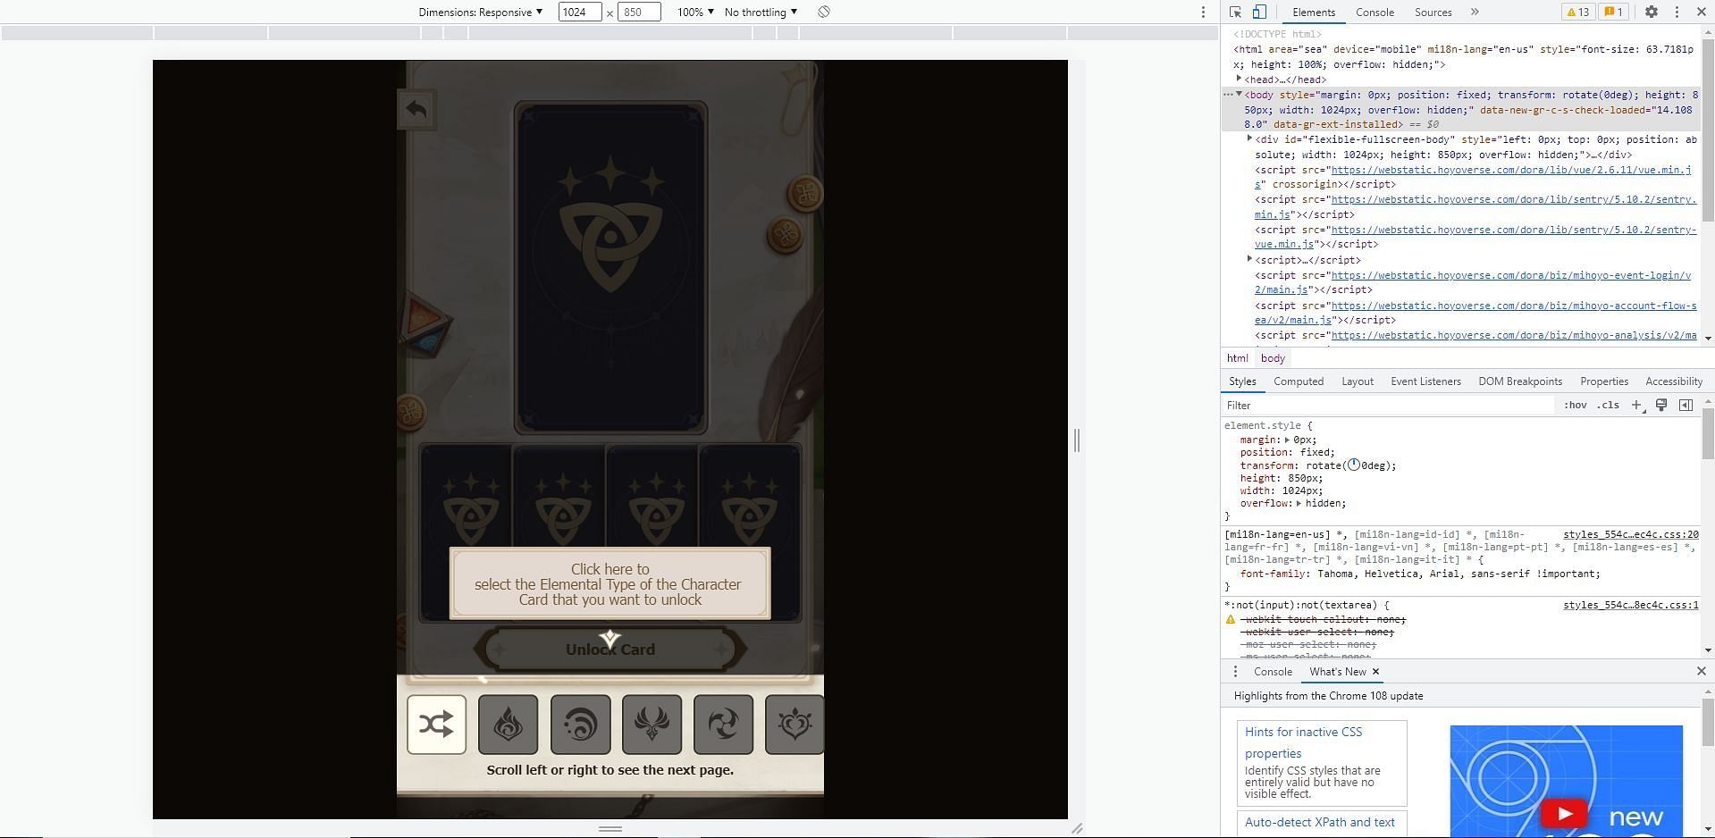Expand the collapsed script element node

(x=1249, y=259)
